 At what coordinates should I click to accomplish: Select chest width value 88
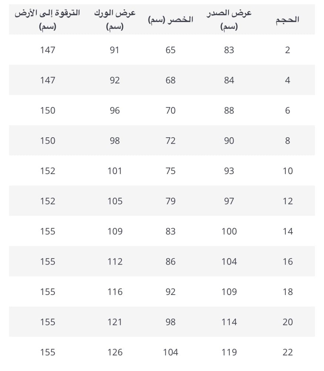coord(229,111)
